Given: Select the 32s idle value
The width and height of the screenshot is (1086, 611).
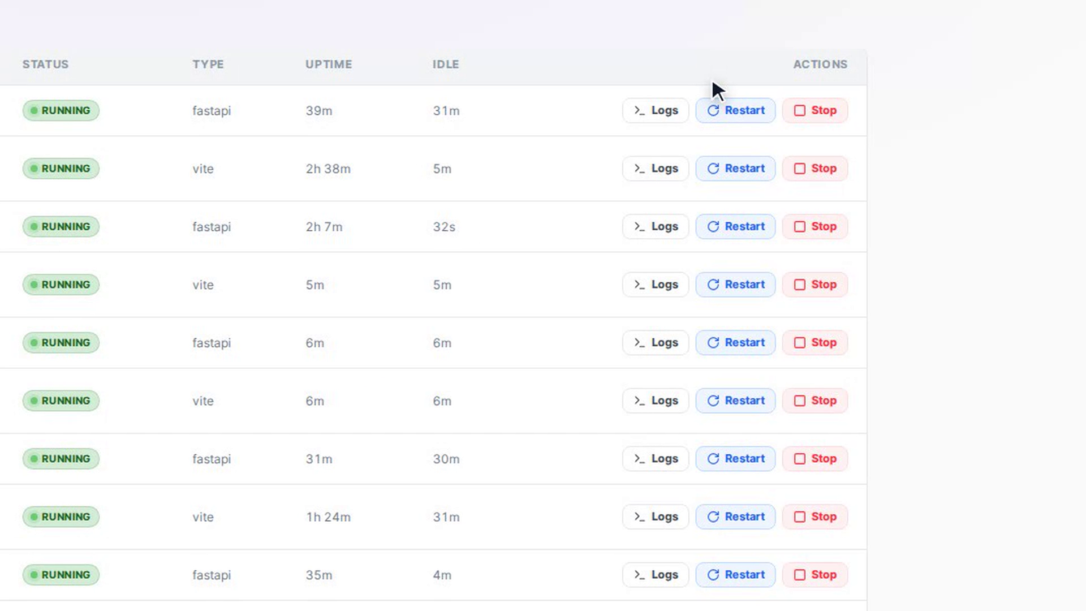Looking at the screenshot, I should point(444,227).
